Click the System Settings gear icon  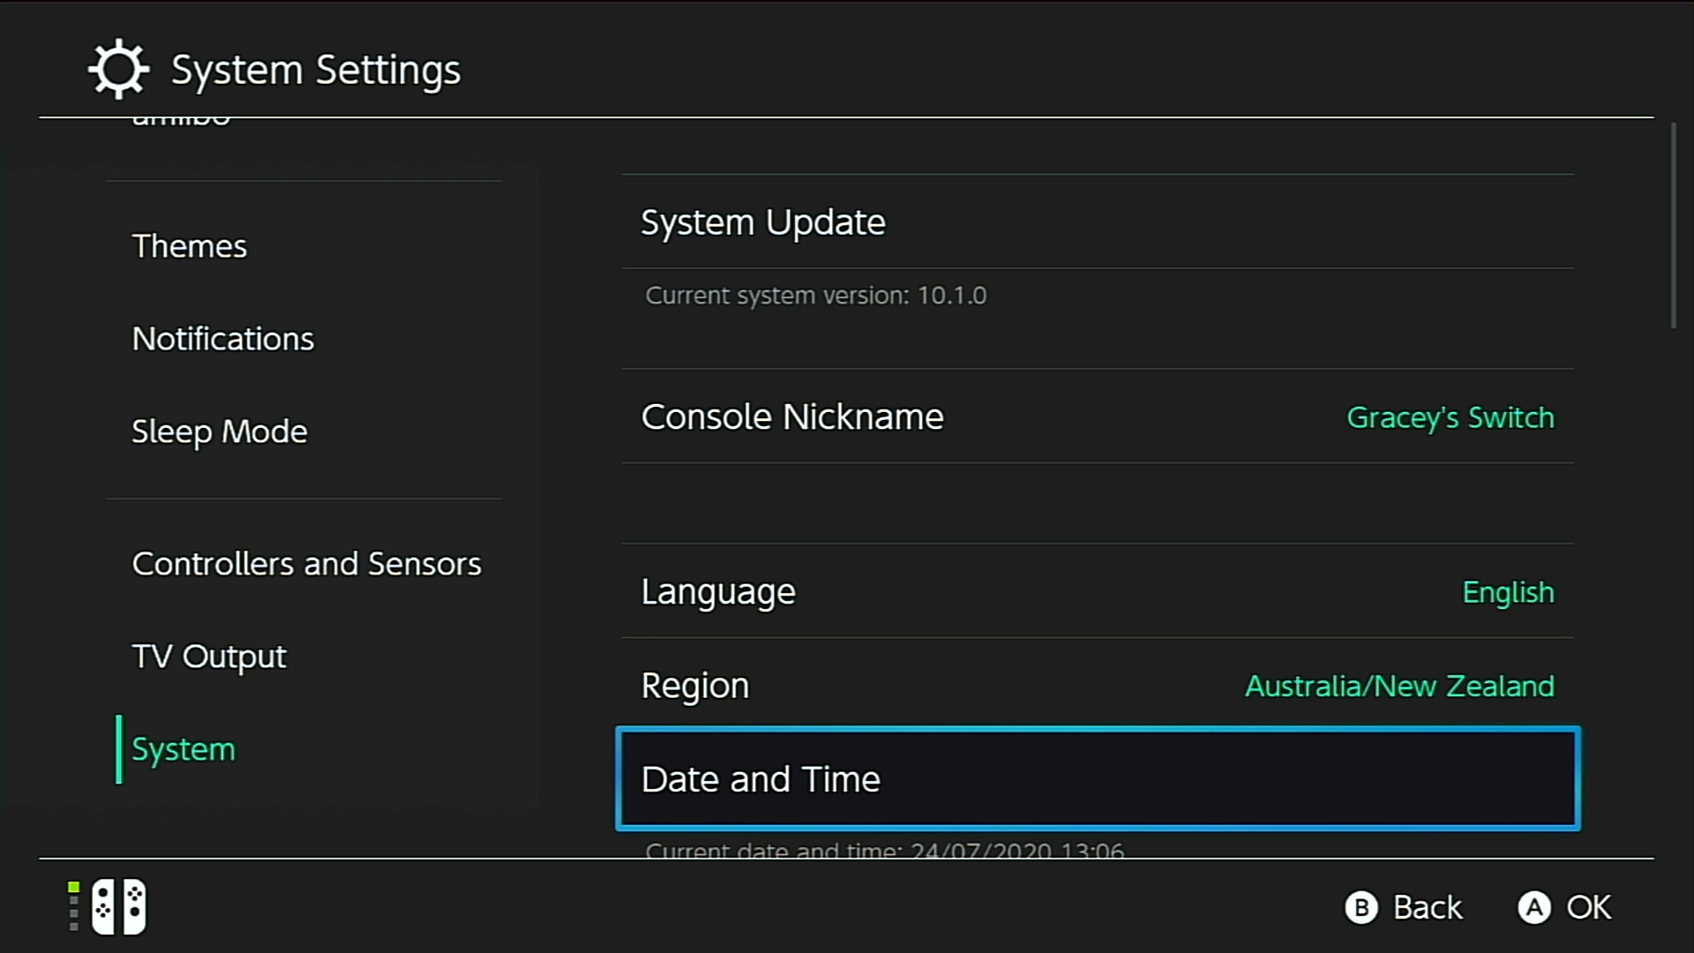click(117, 68)
